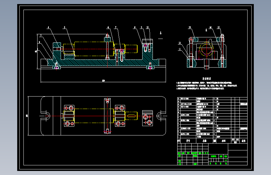
Task: Click part balloon number 3
Action: [41, 35]
